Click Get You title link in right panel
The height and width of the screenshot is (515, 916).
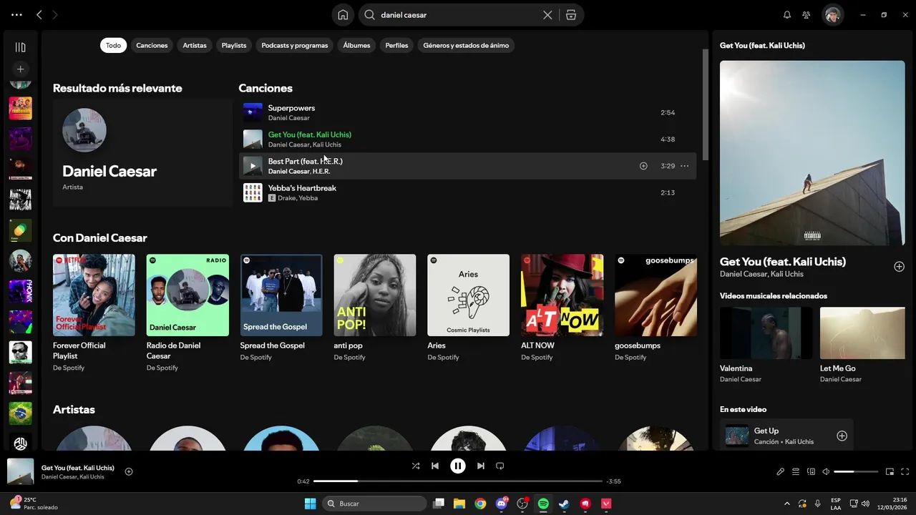pos(783,262)
